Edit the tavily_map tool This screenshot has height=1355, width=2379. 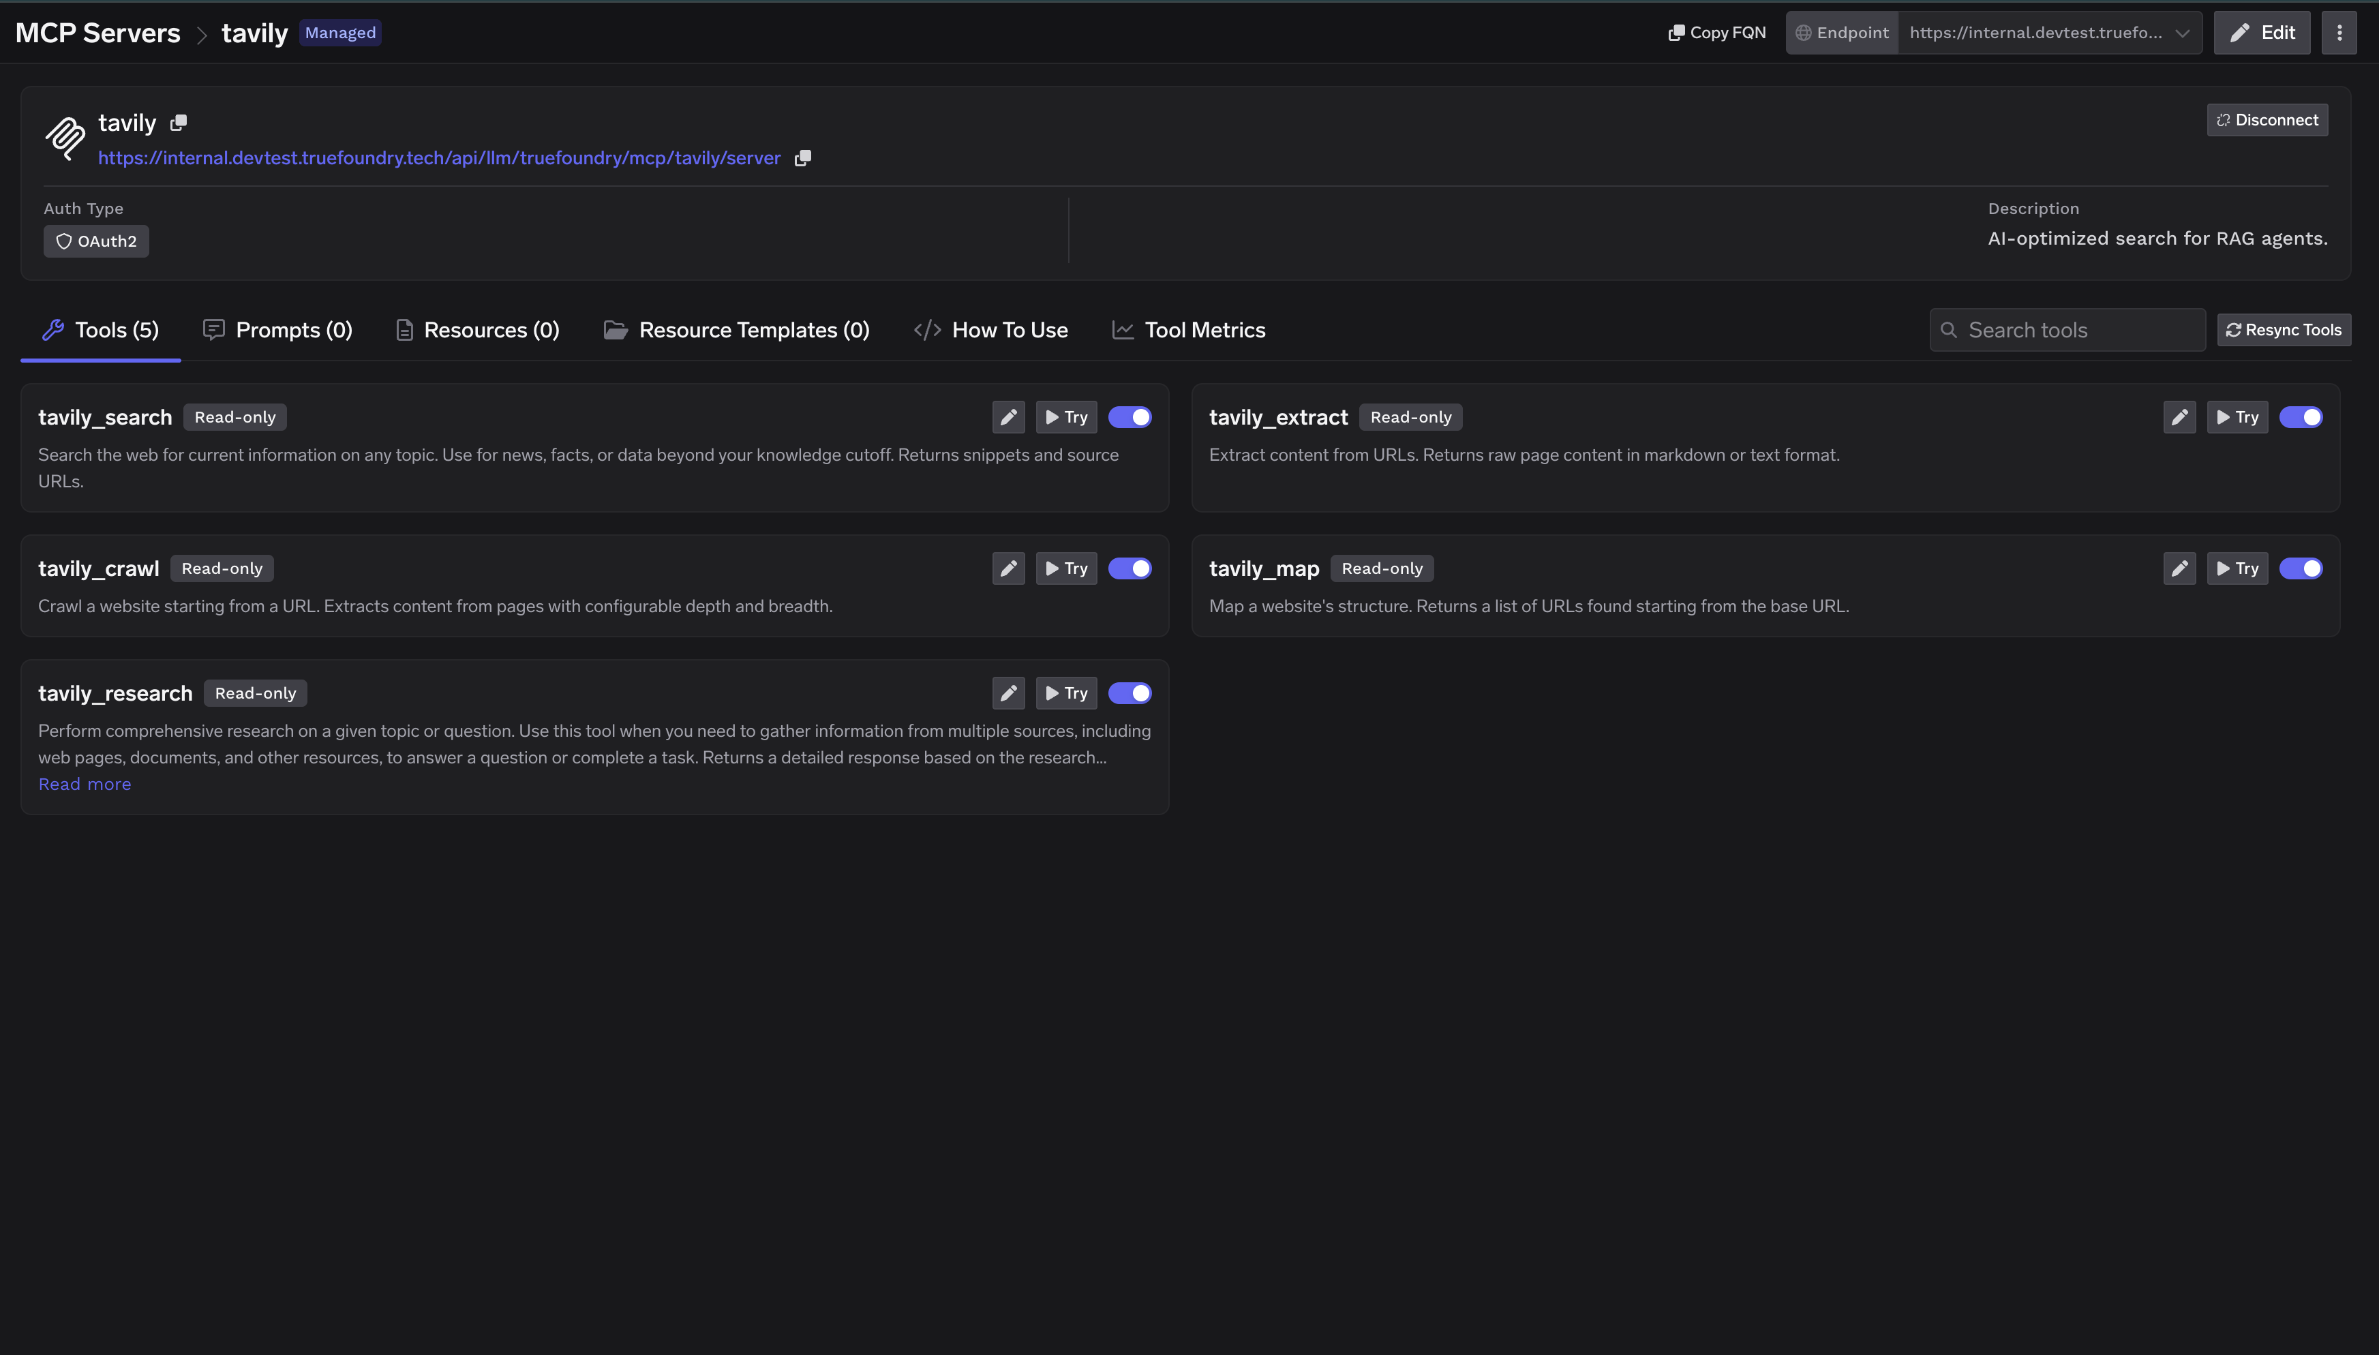[x=2179, y=568]
